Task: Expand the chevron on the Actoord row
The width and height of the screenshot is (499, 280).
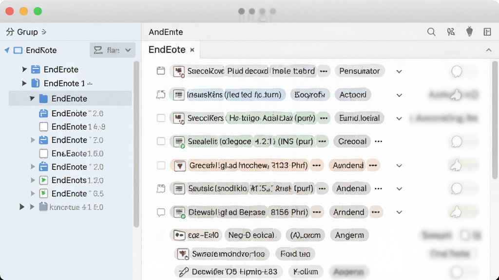Action: tap(399, 95)
